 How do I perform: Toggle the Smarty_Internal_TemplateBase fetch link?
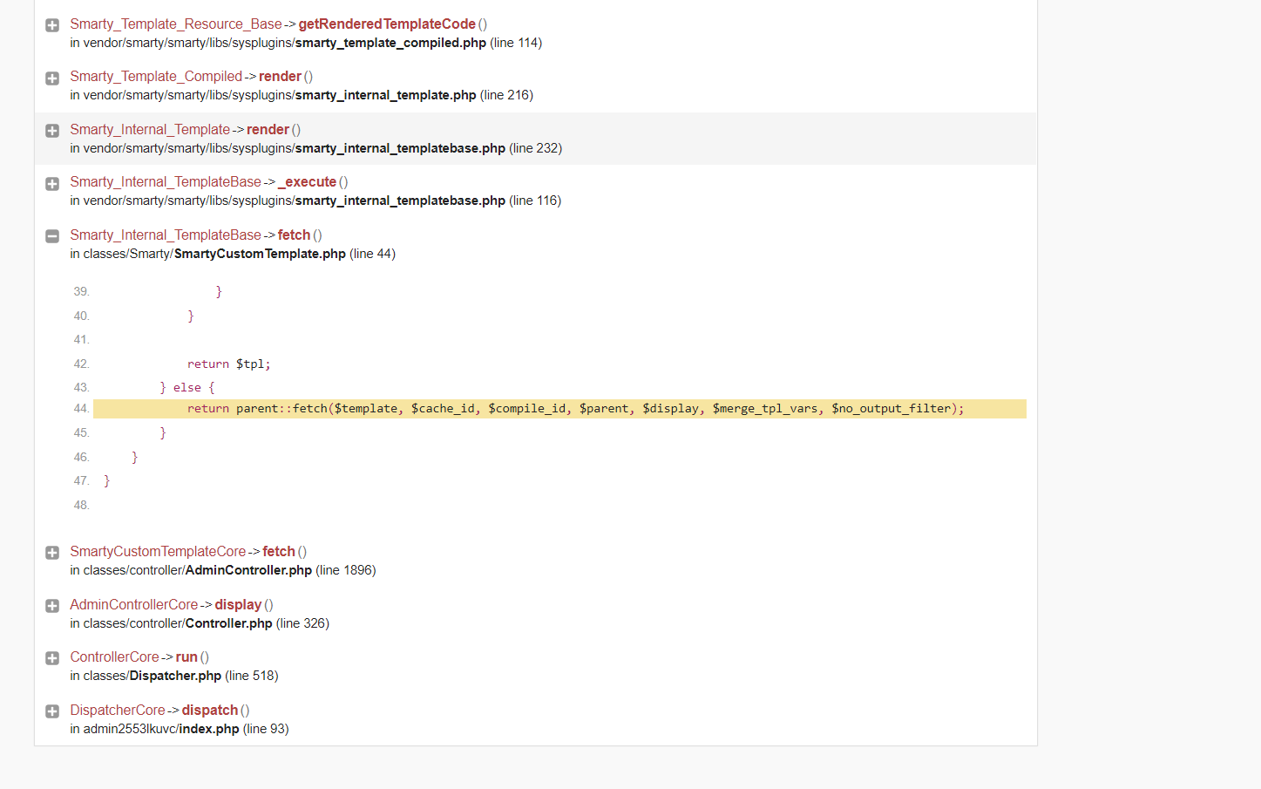[x=196, y=235]
